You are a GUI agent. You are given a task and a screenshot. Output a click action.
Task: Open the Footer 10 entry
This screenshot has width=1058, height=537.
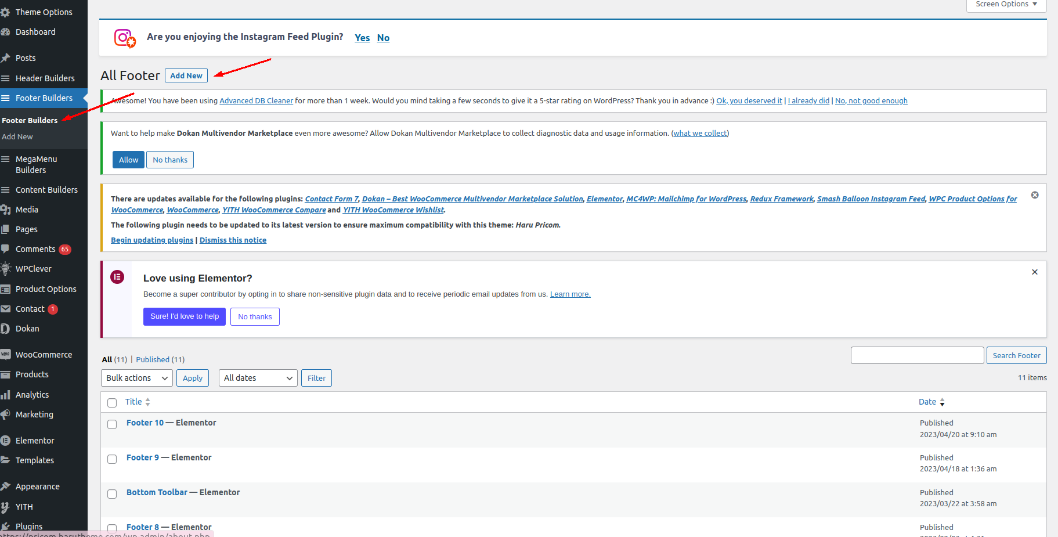point(145,423)
